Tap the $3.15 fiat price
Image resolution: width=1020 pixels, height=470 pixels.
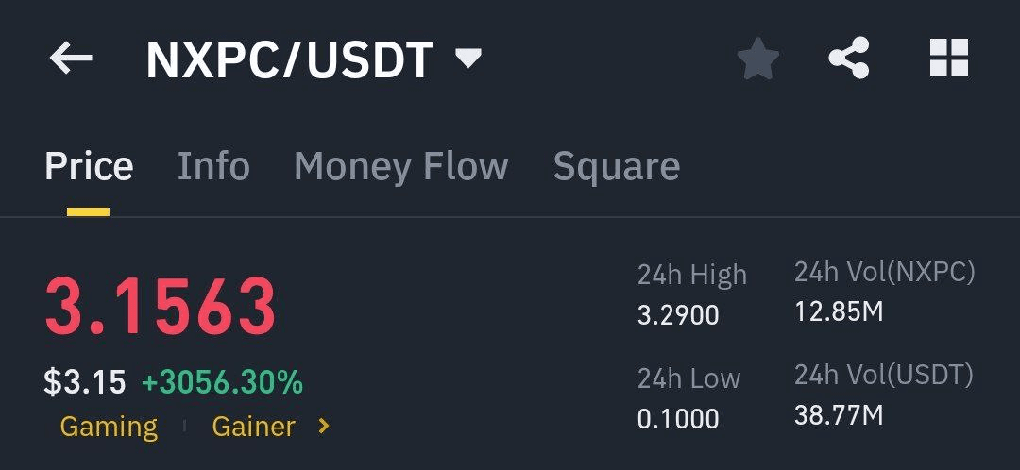coord(85,382)
